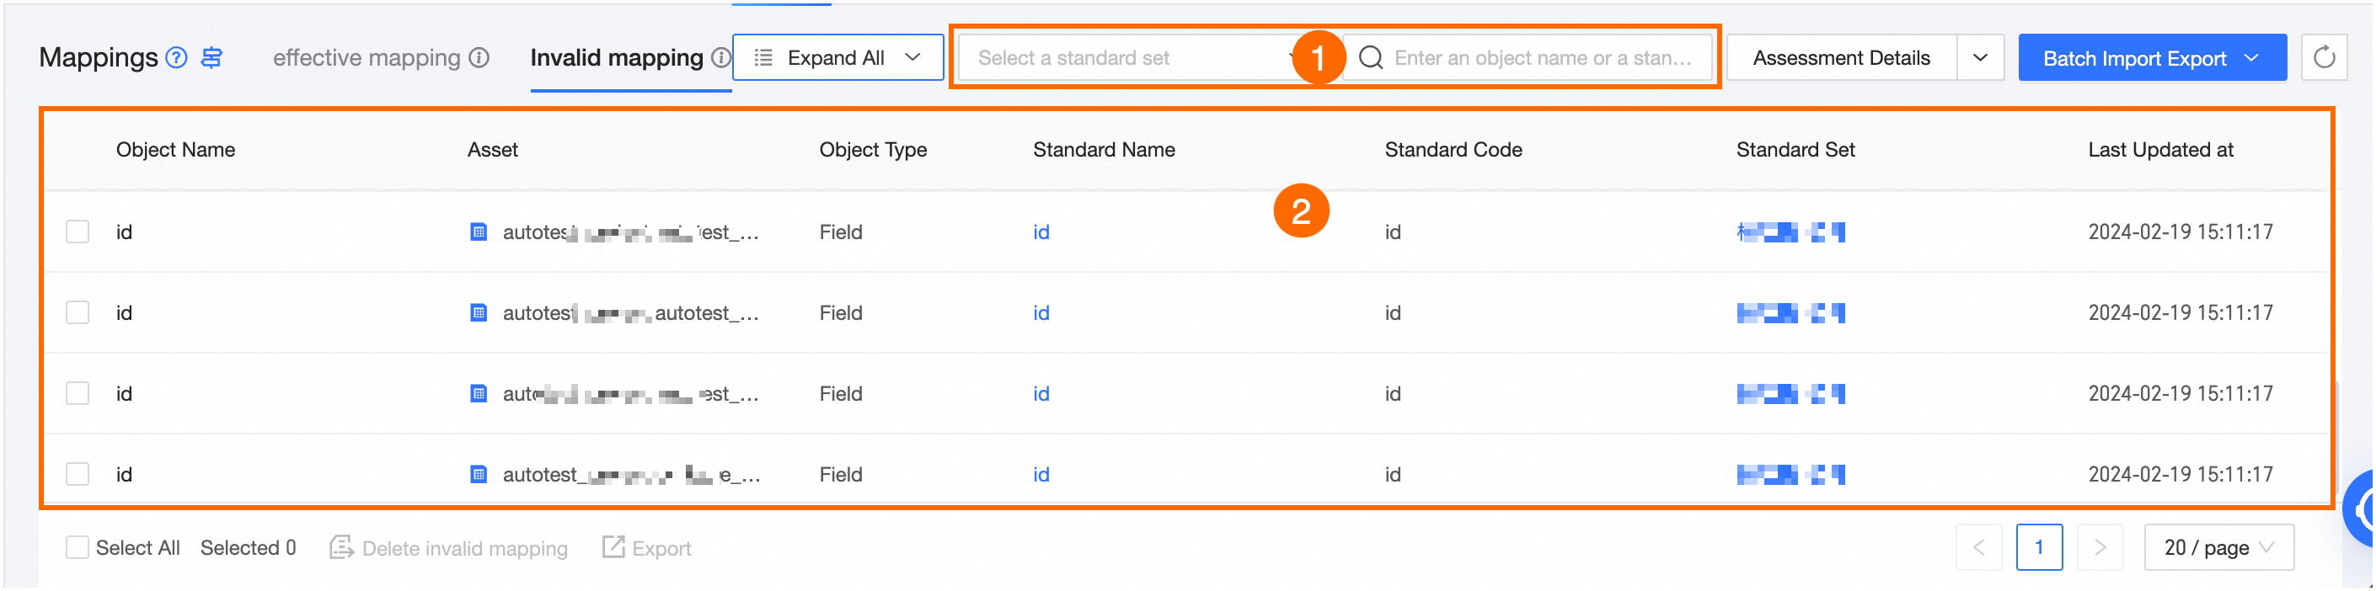Click the magnifier search icon

pyautogui.click(x=1372, y=57)
